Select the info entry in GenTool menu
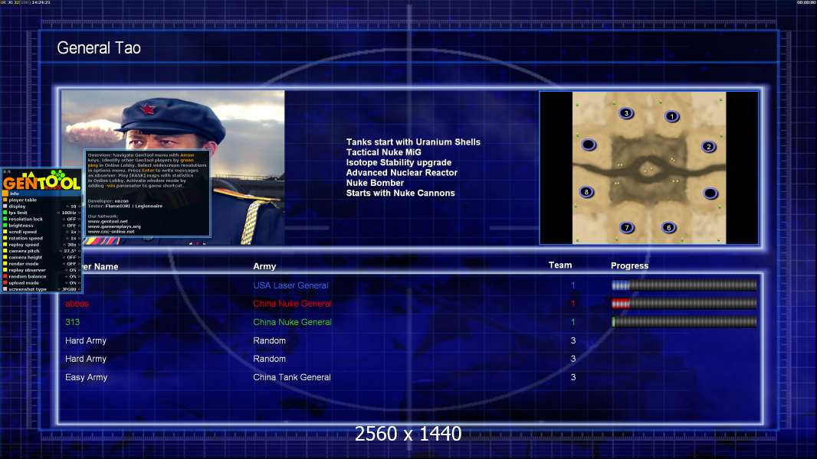Image resolution: width=817 pixels, height=459 pixels. [x=41, y=194]
